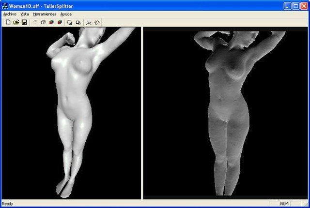This screenshot has height=208, width=310.
Task: Click the overlapping cube and sphere icon
Action: pyautogui.click(x=69, y=23)
